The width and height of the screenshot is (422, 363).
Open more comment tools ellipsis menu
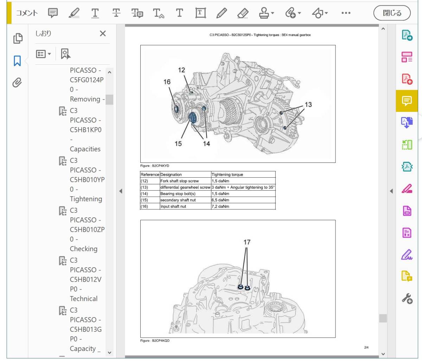tap(346, 13)
